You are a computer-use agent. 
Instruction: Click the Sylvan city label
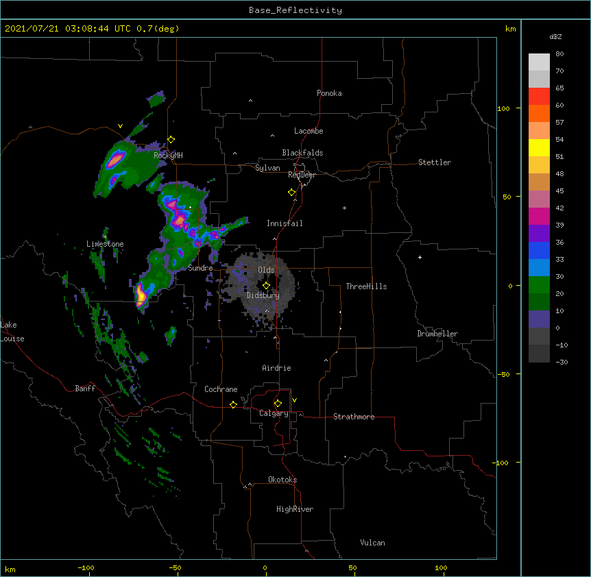click(267, 168)
